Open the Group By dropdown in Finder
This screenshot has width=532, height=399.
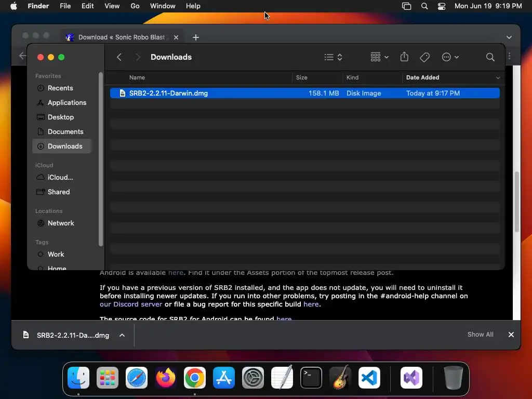point(379,57)
